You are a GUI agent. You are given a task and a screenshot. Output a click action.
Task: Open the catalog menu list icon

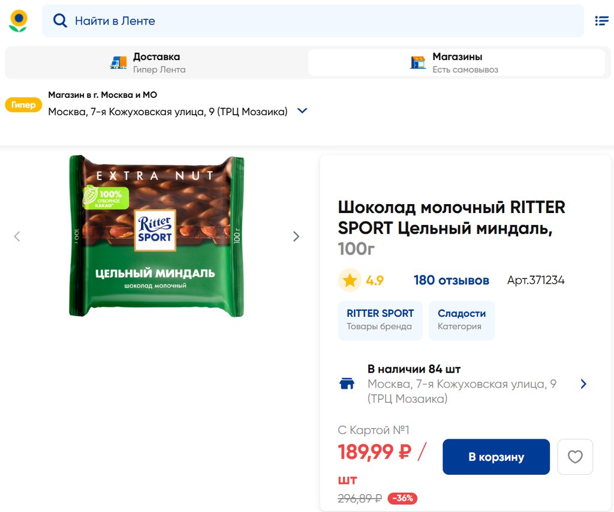point(601,21)
